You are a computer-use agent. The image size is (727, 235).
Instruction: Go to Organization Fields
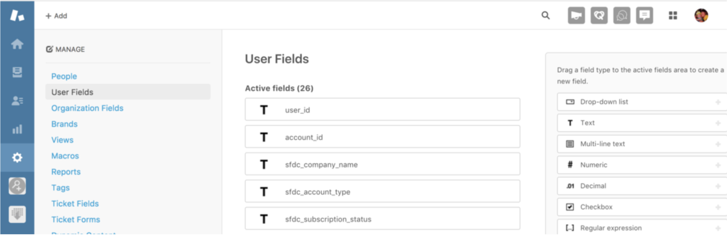pyautogui.click(x=87, y=108)
